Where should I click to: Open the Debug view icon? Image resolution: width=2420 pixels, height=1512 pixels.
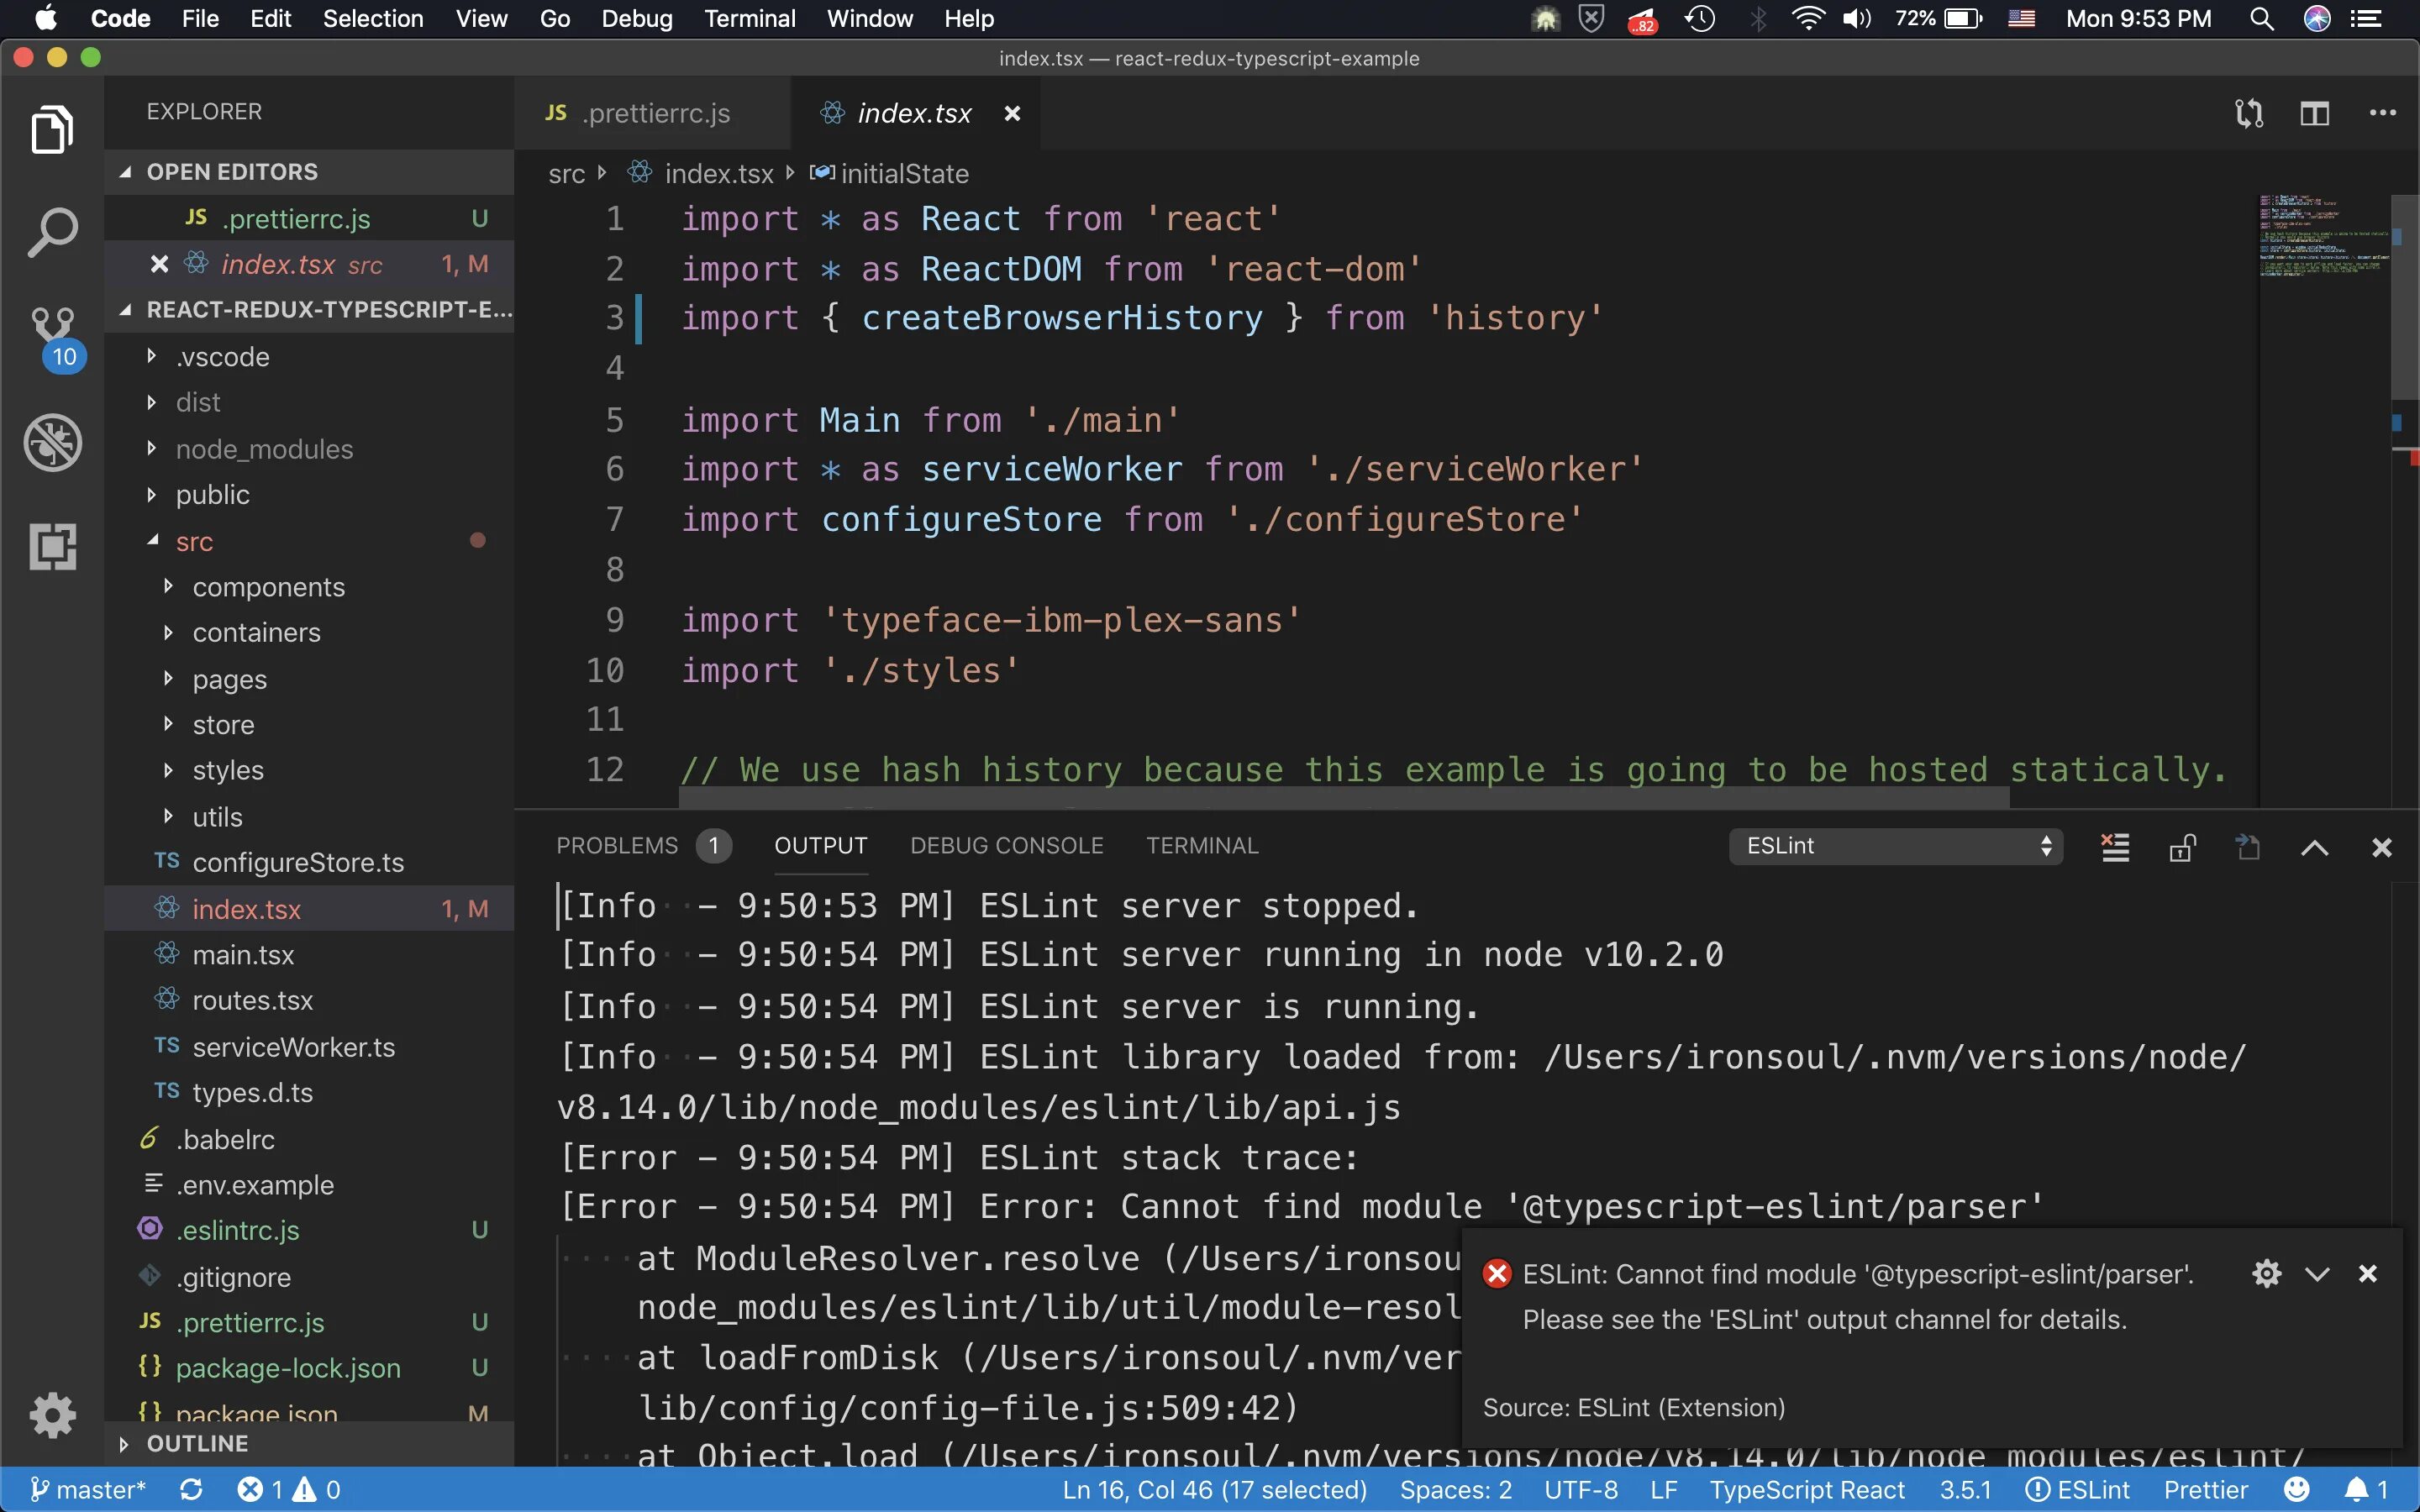pyautogui.click(x=52, y=442)
